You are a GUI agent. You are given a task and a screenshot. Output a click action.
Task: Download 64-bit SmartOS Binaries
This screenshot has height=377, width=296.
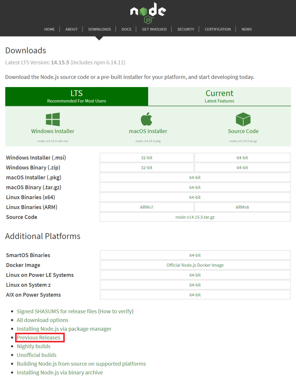tap(195, 255)
